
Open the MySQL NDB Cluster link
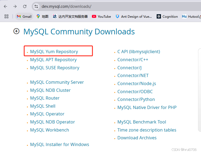tap(50, 90)
